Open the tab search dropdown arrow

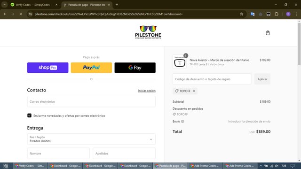[x=4, y=5]
